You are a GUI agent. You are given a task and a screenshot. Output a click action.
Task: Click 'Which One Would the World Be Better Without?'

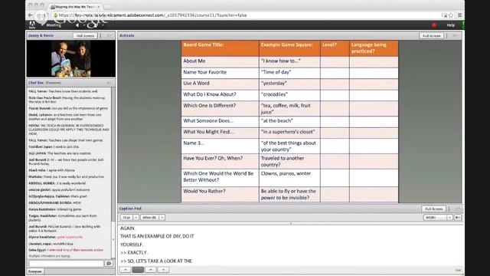click(220, 177)
